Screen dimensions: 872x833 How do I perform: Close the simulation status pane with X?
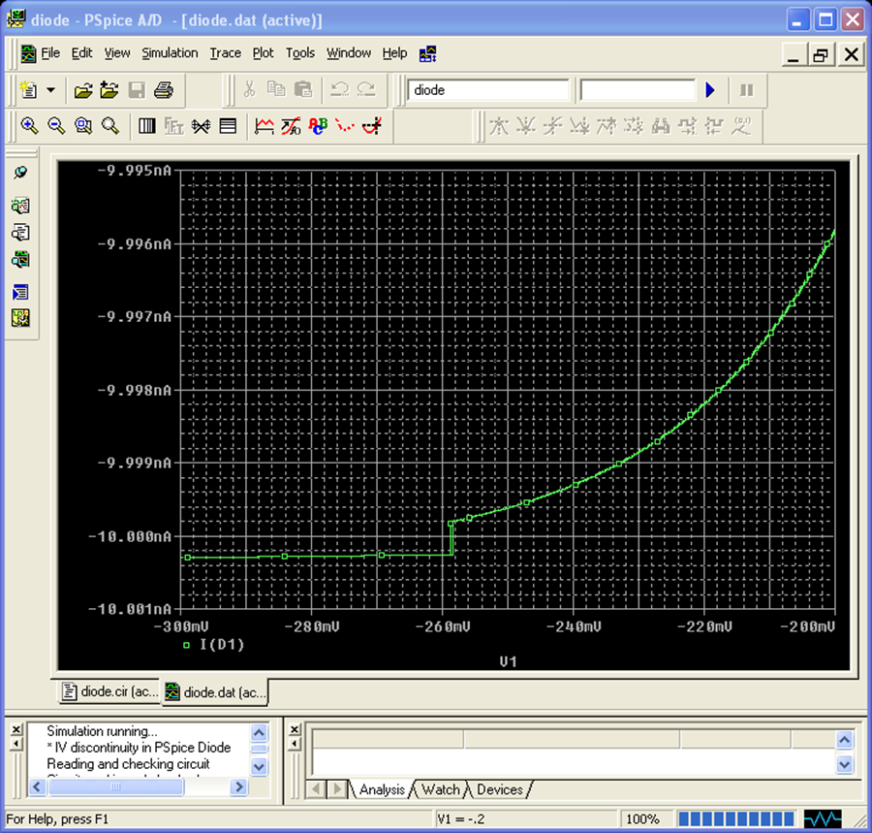click(295, 729)
